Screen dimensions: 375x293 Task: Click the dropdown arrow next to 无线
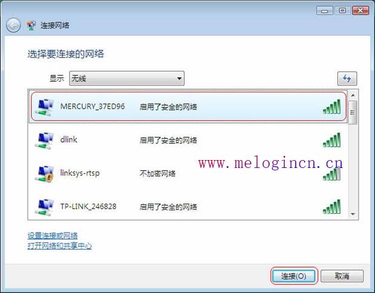click(179, 79)
